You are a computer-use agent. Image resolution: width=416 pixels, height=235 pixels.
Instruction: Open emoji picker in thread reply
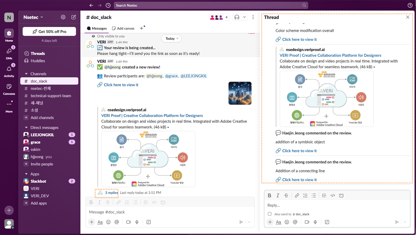click(x=286, y=222)
